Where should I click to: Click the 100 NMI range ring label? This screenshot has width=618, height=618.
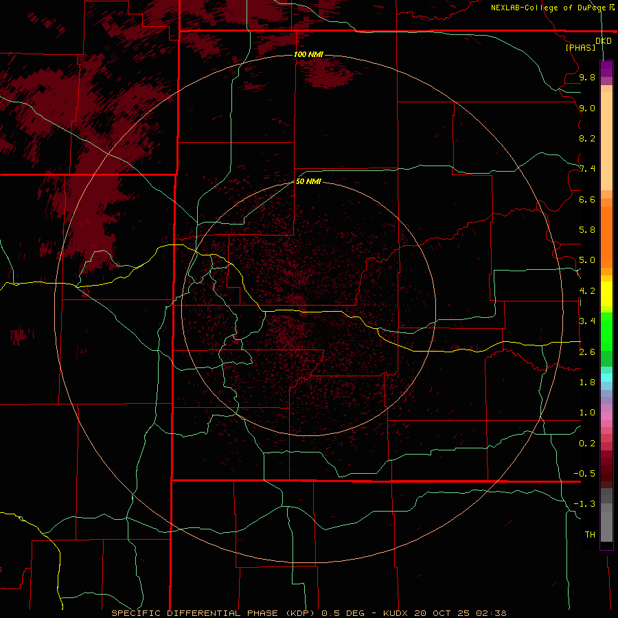click(308, 54)
